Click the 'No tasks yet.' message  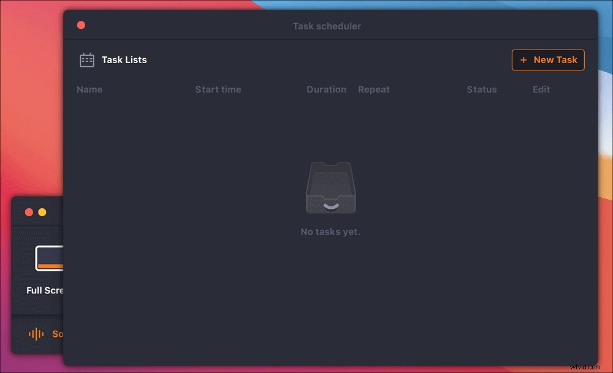click(x=330, y=232)
